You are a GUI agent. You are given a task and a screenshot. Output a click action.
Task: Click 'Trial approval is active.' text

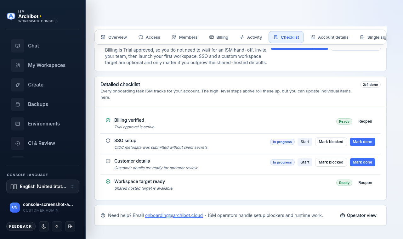click(135, 127)
